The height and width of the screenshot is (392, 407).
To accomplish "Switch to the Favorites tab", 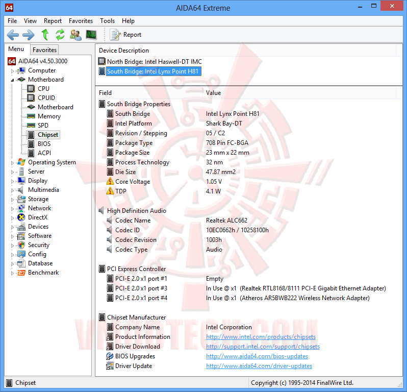I will pyautogui.click(x=44, y=50).
